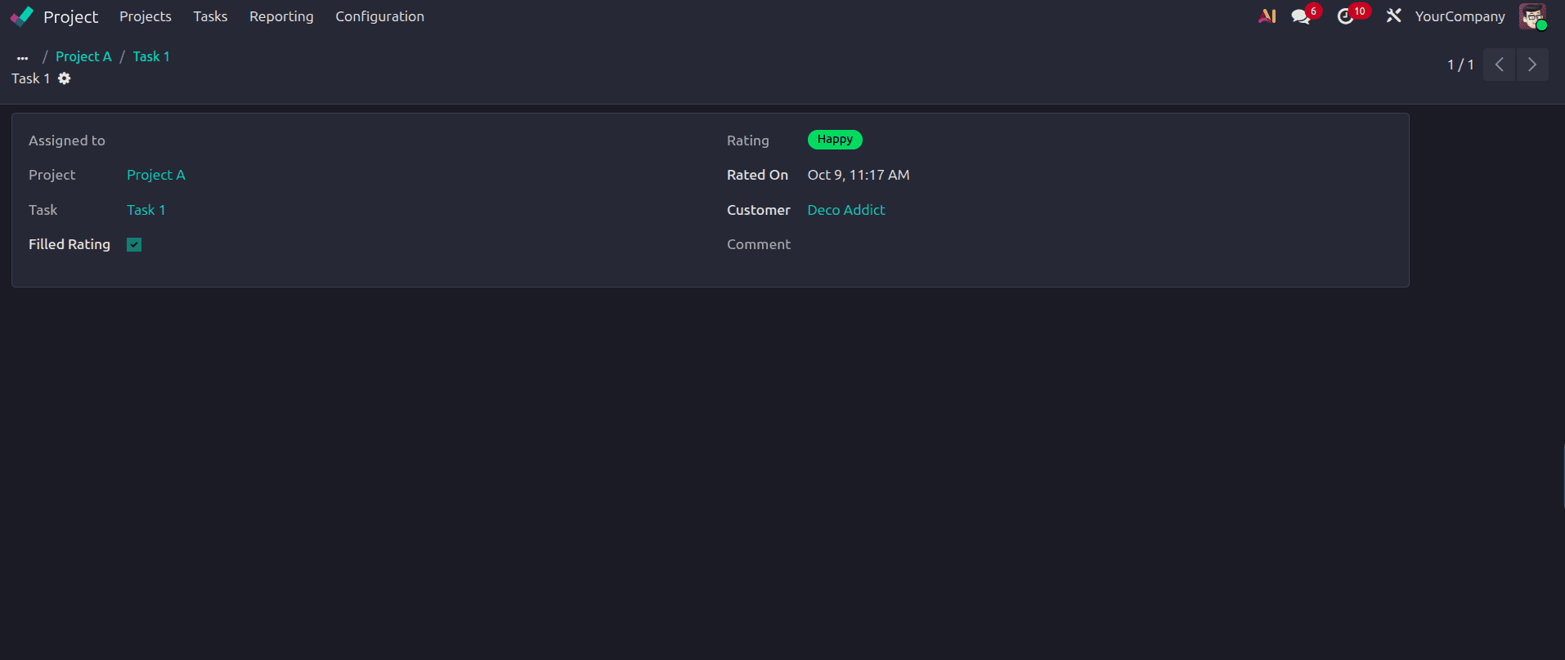The image size is (1565, 660).
Task: Click the Project app logo icon
Action: (22, 16)
